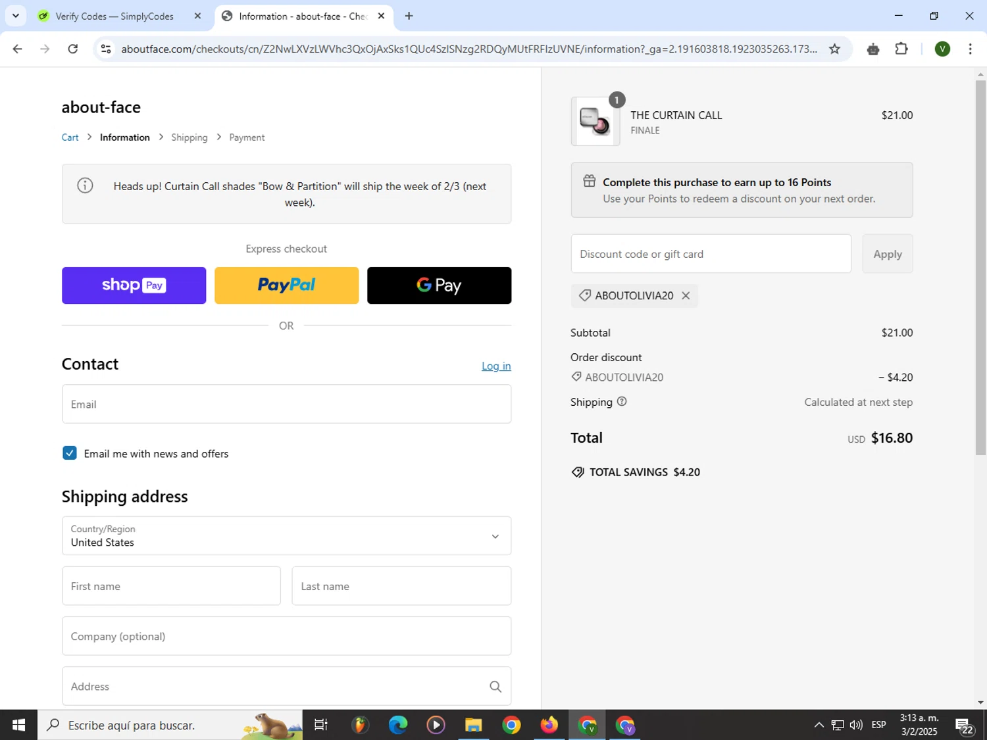Open the network icon in system tray

click(x=838, y=725)
